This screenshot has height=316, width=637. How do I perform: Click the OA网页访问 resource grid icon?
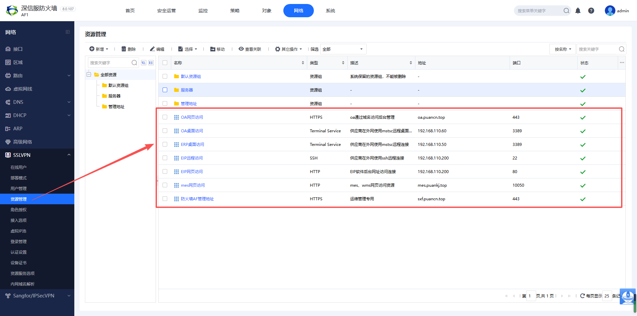[177, 117]
